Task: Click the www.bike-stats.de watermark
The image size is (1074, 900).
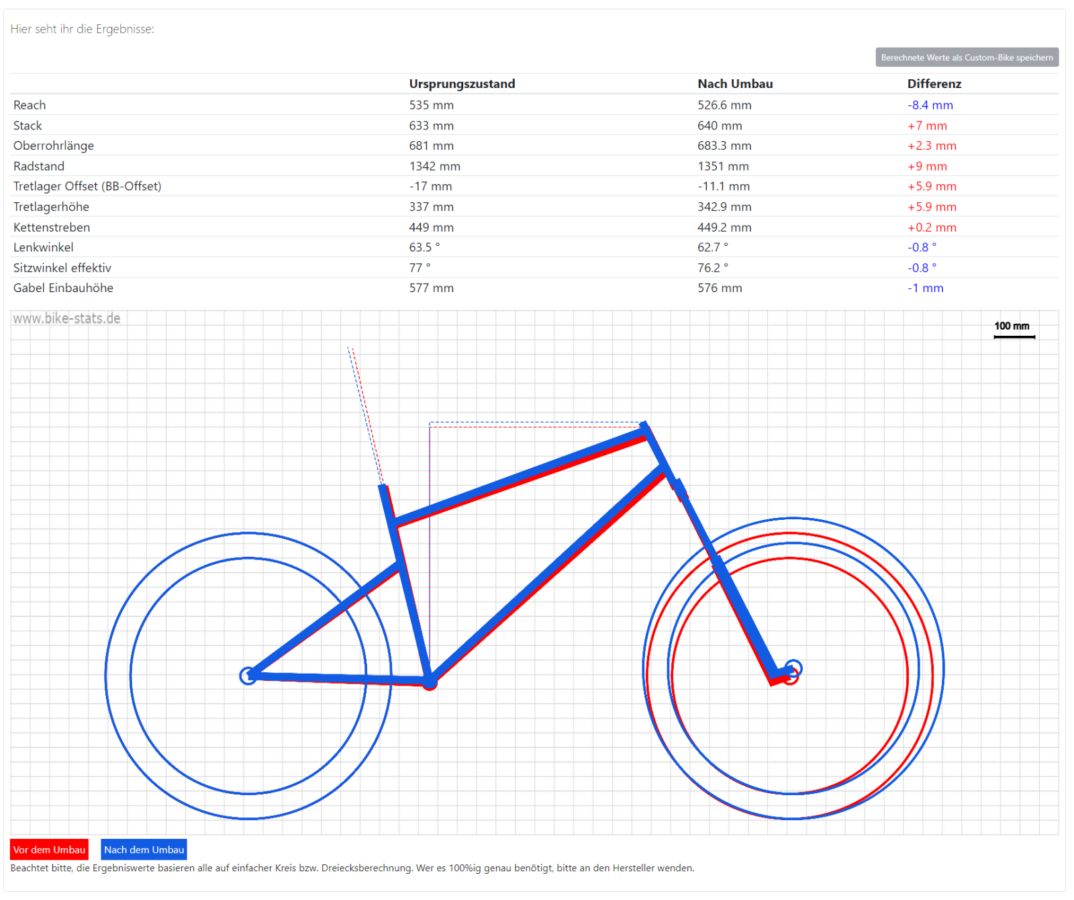Action: pos(66,318)
